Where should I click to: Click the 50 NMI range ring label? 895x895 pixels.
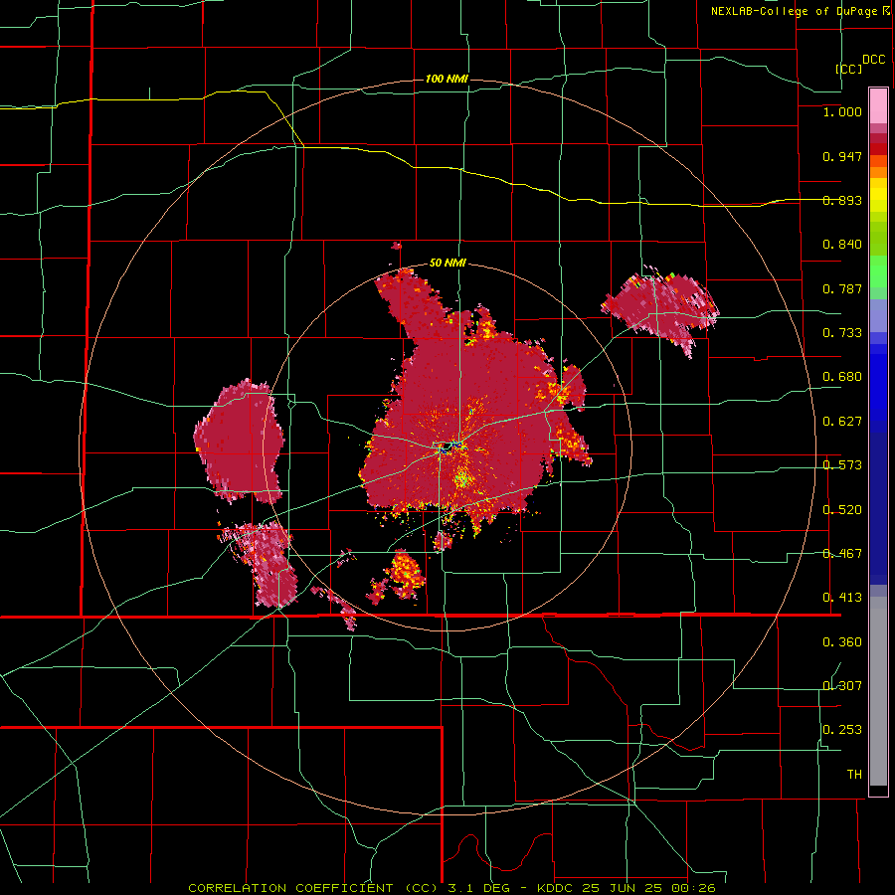click(x=447, y=264)
